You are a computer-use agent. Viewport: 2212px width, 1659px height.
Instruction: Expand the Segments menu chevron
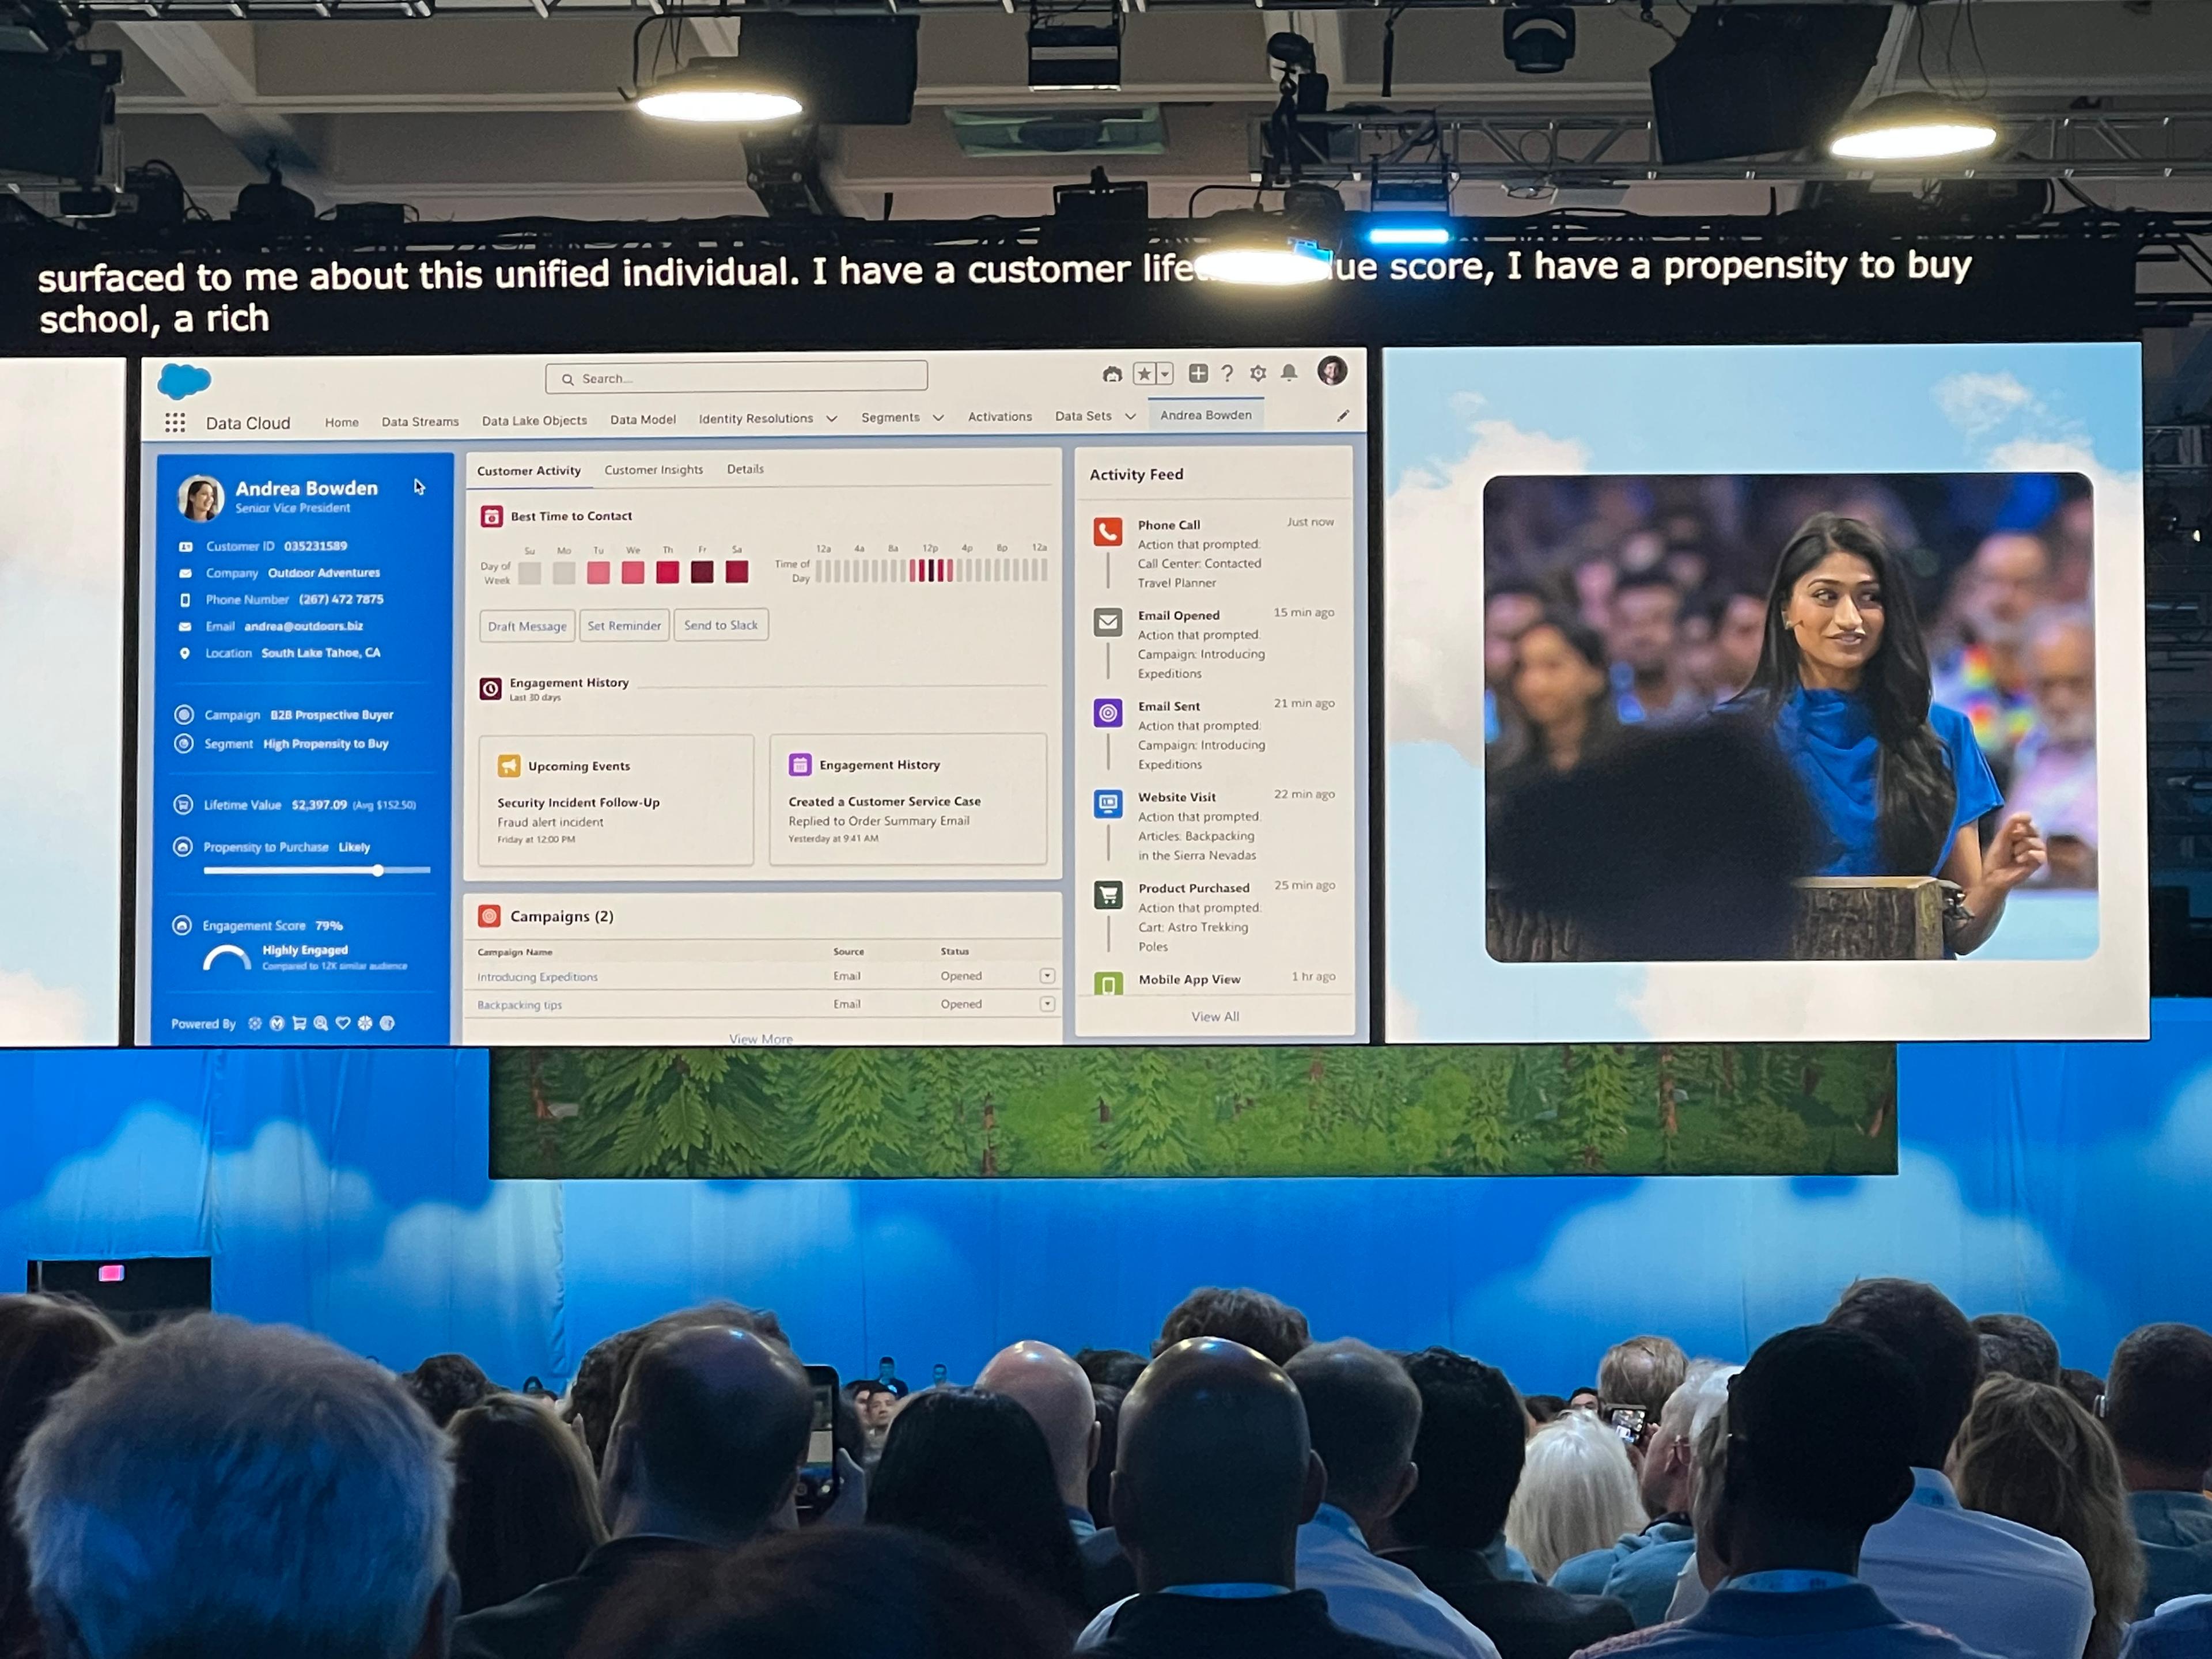(x=938, y=418)
